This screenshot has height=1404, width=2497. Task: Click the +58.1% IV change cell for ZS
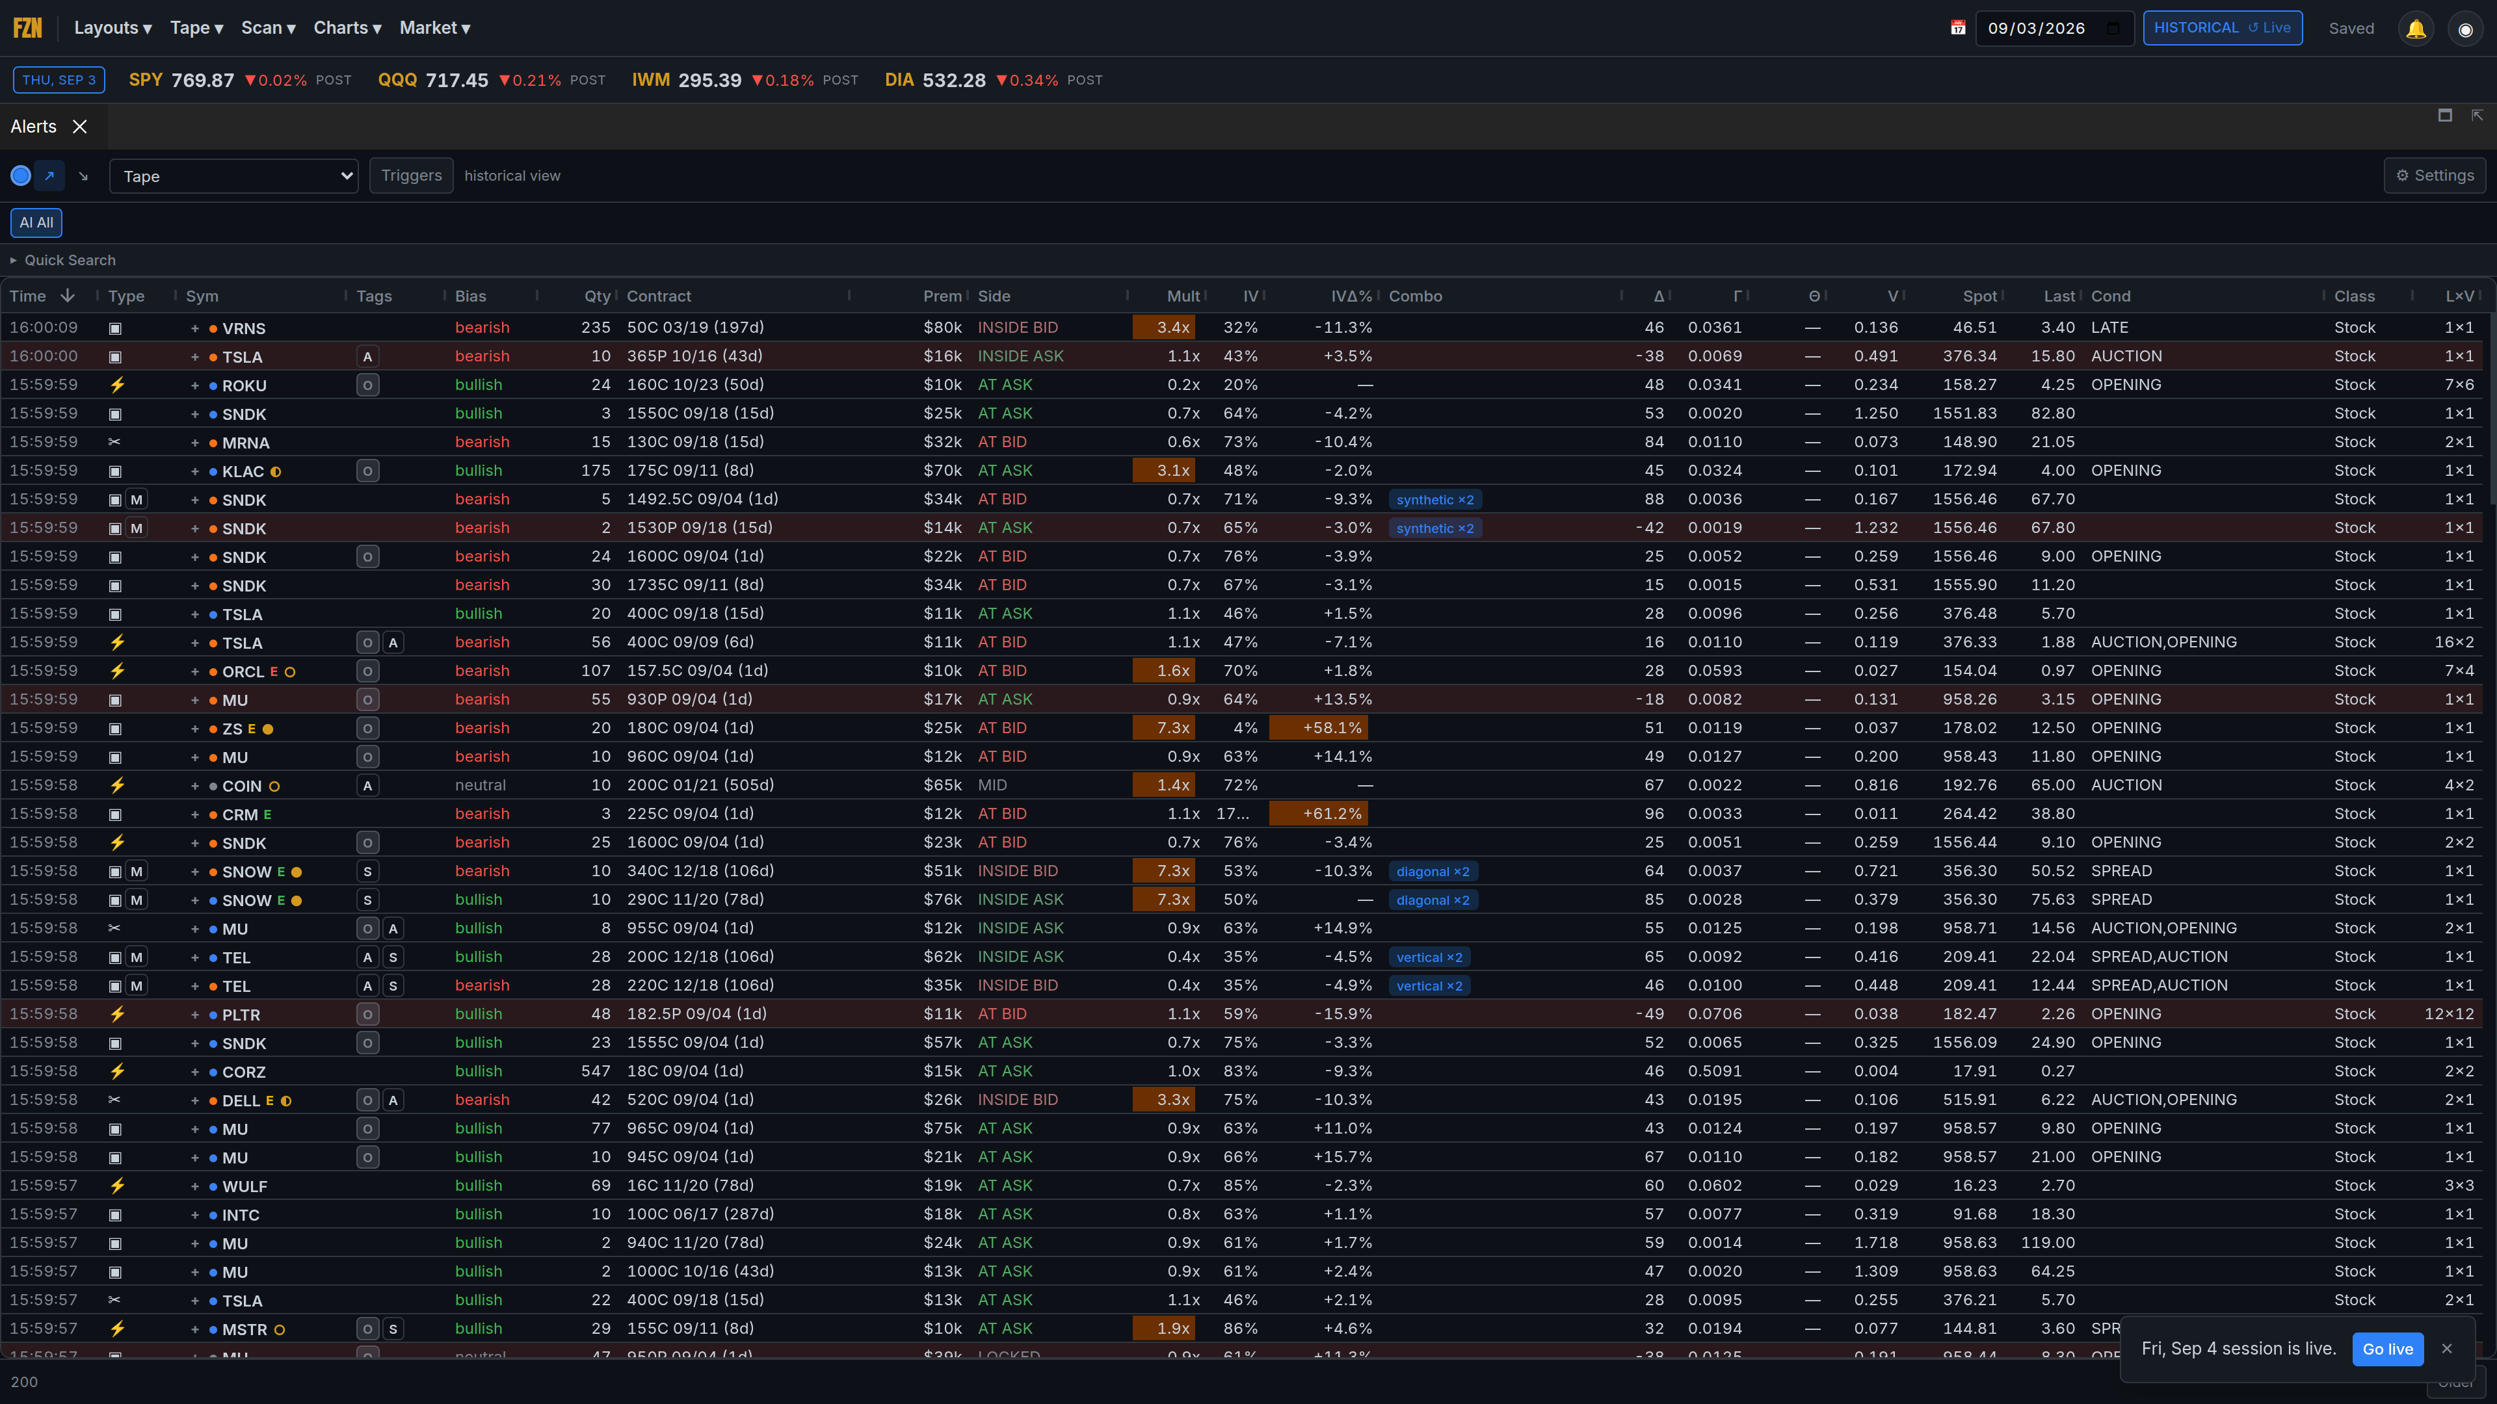tap(1318, 728)
